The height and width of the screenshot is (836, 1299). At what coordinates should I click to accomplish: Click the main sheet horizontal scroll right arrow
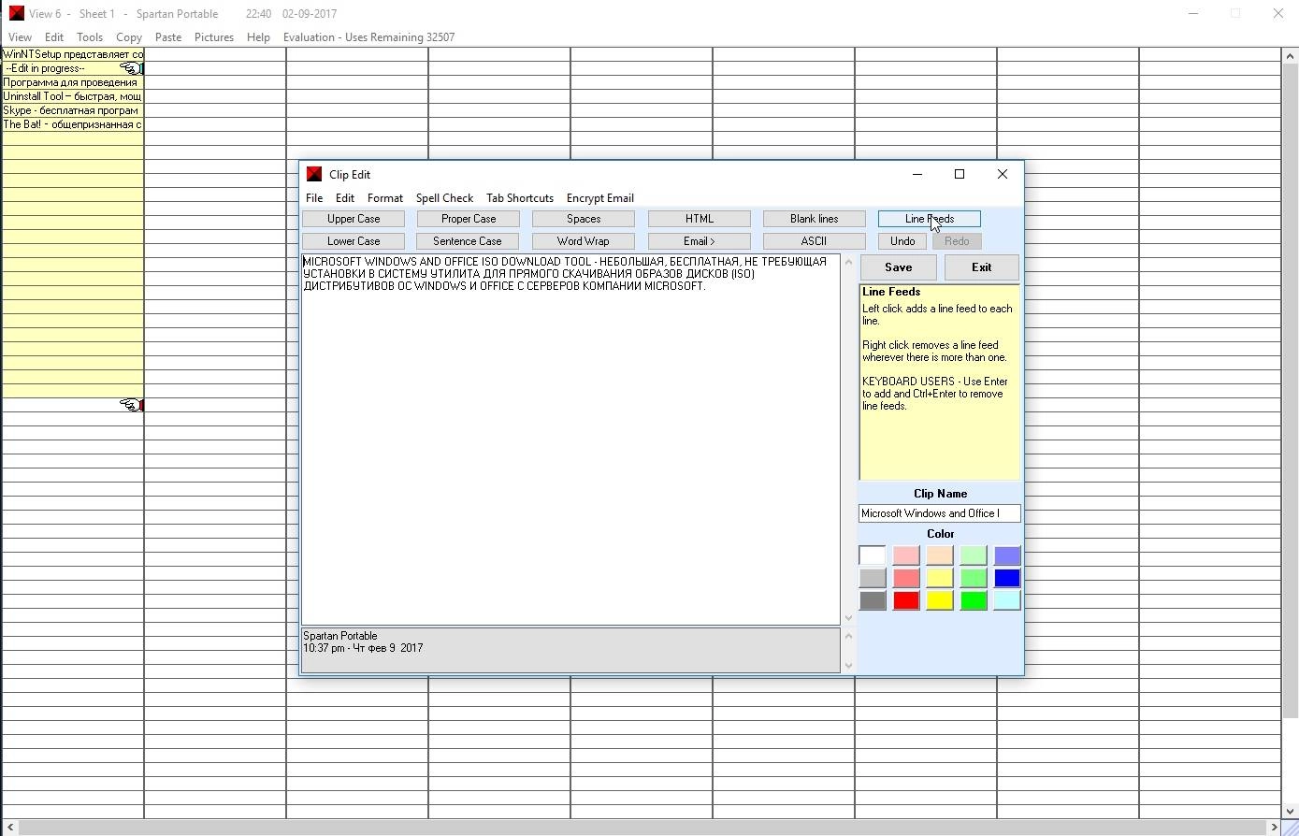pyautogui.click(x=1274, y=828)
